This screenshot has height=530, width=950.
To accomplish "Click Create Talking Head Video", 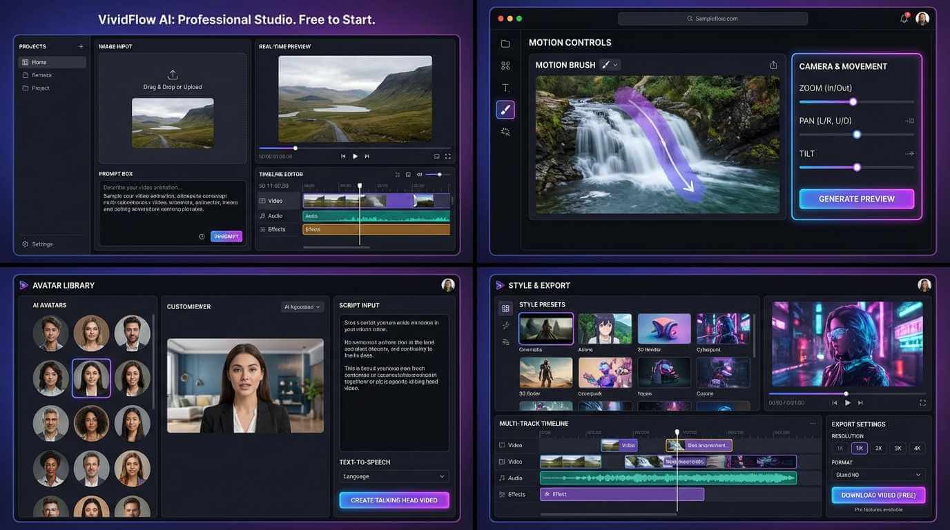I will (x=394, y=500).
